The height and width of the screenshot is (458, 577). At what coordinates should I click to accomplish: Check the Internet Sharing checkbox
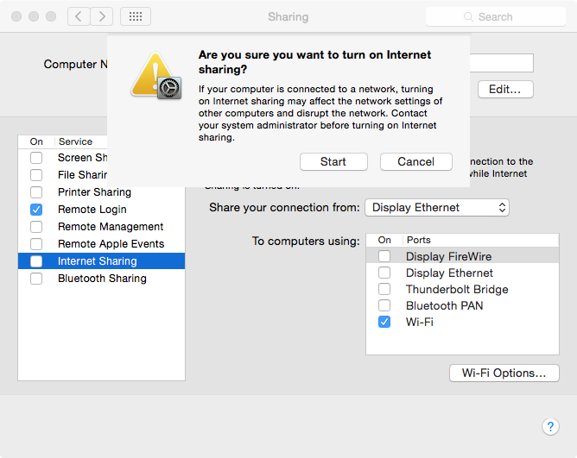click(x=36, y=261)
